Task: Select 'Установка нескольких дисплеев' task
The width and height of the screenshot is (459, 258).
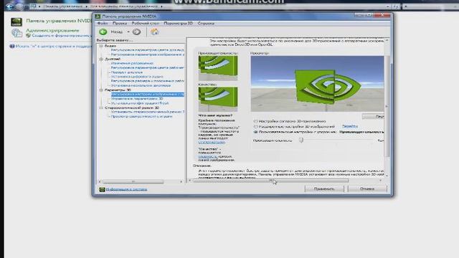Action: pyautogui.click(x=141, y=85)
